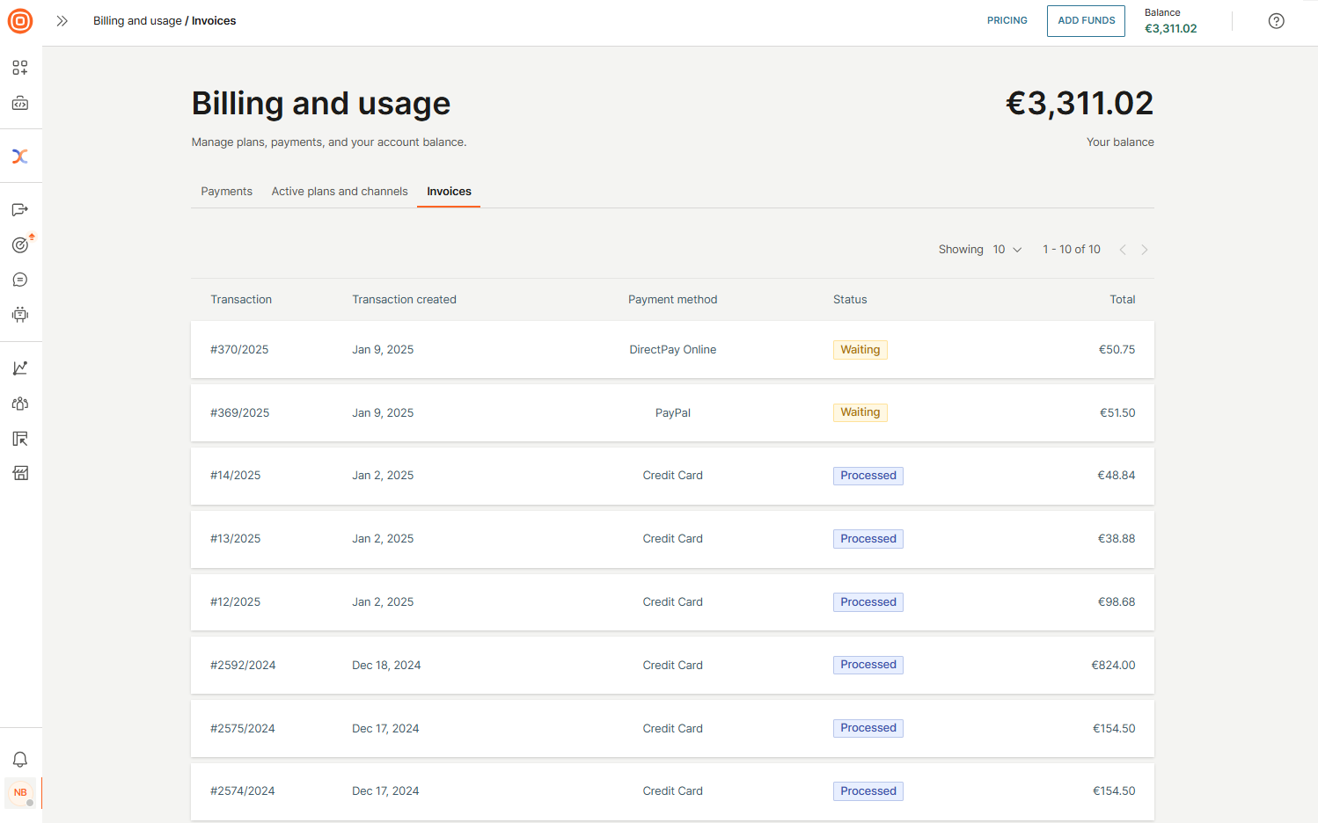Click the Total column header
The width and height of the screenshot is (1318, 823).
coord(1122,300)
